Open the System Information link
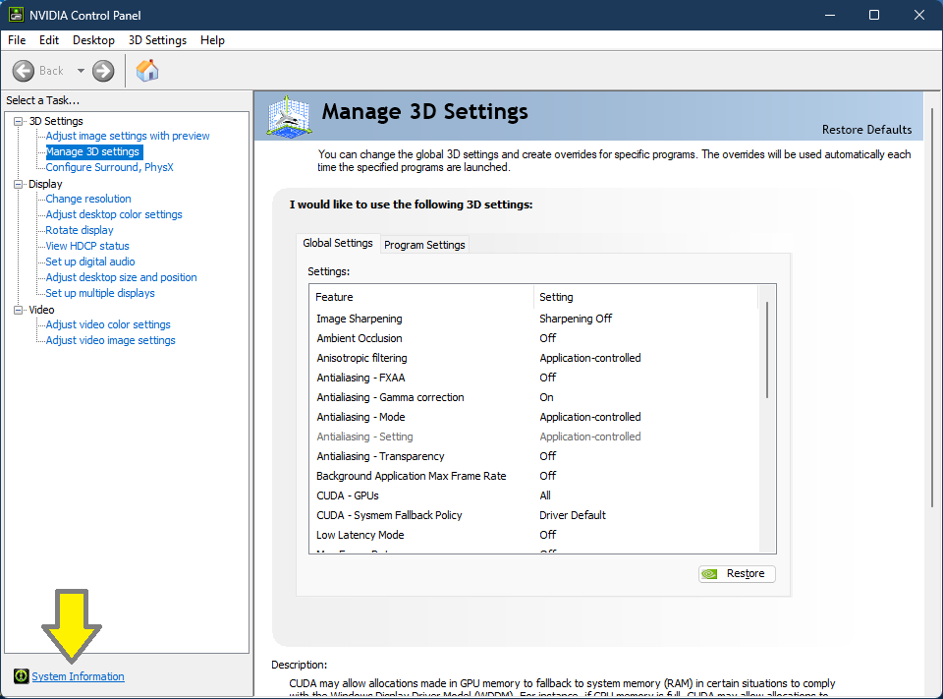The width and height of the screenshot is (943, 699). [x=79, y=676]
